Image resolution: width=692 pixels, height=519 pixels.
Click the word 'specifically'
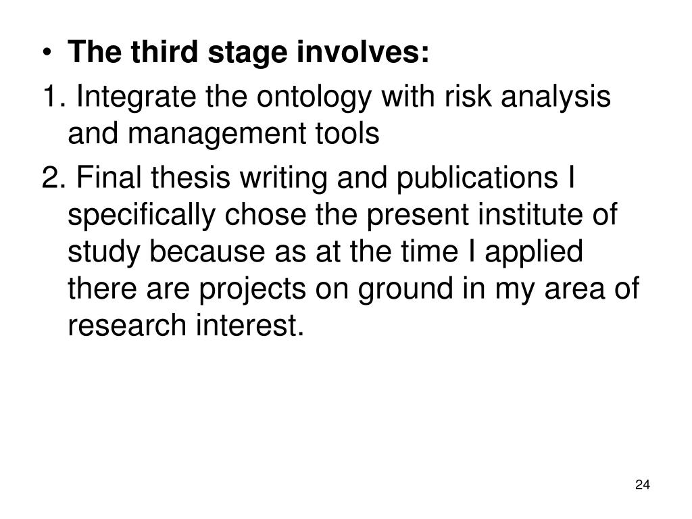click(x=141, y=216)
